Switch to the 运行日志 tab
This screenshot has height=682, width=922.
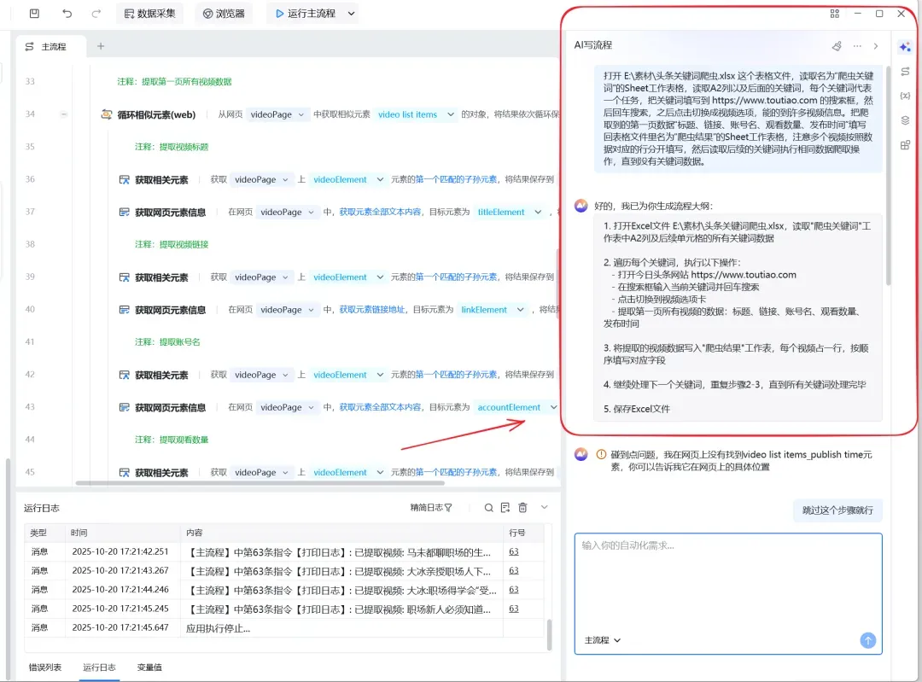click(99, 667)
